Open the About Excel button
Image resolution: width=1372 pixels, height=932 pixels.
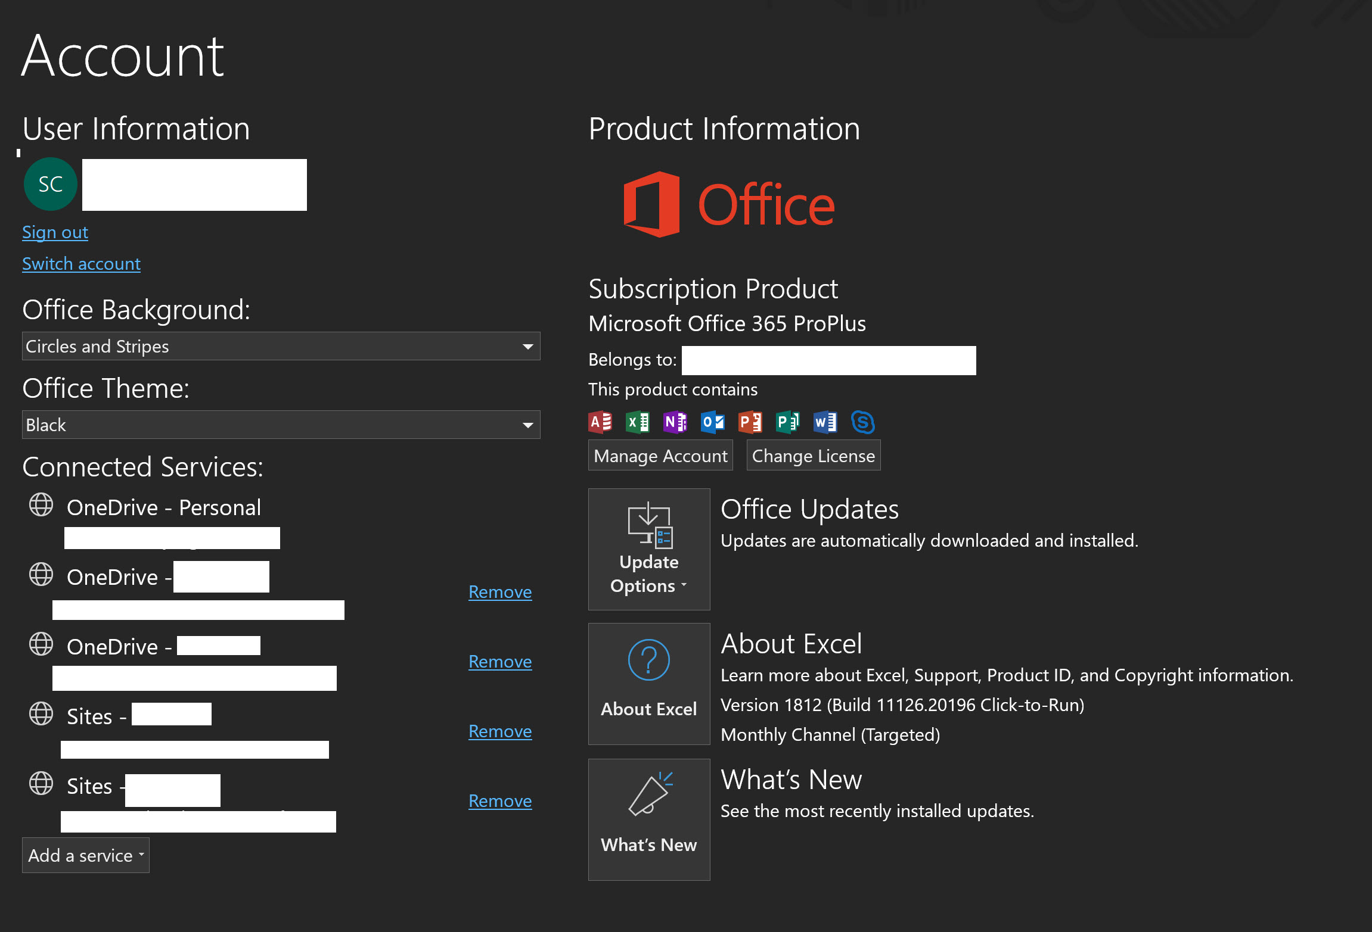click(649, 684)
